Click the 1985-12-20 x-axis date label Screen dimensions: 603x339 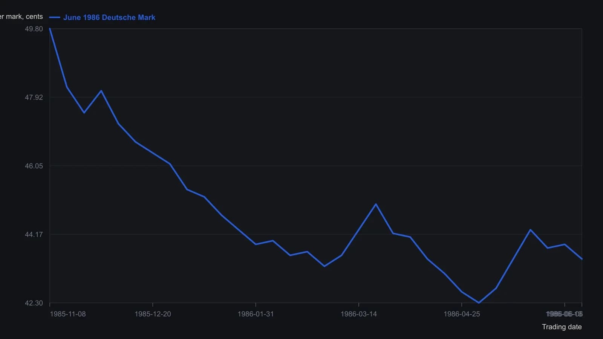(153, 314)
